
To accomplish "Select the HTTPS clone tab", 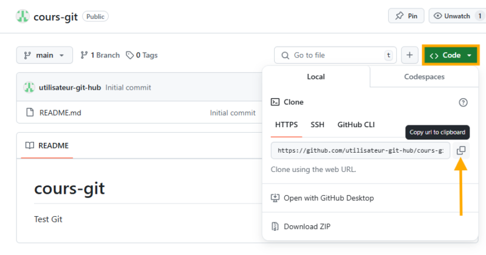I will 286,125.
